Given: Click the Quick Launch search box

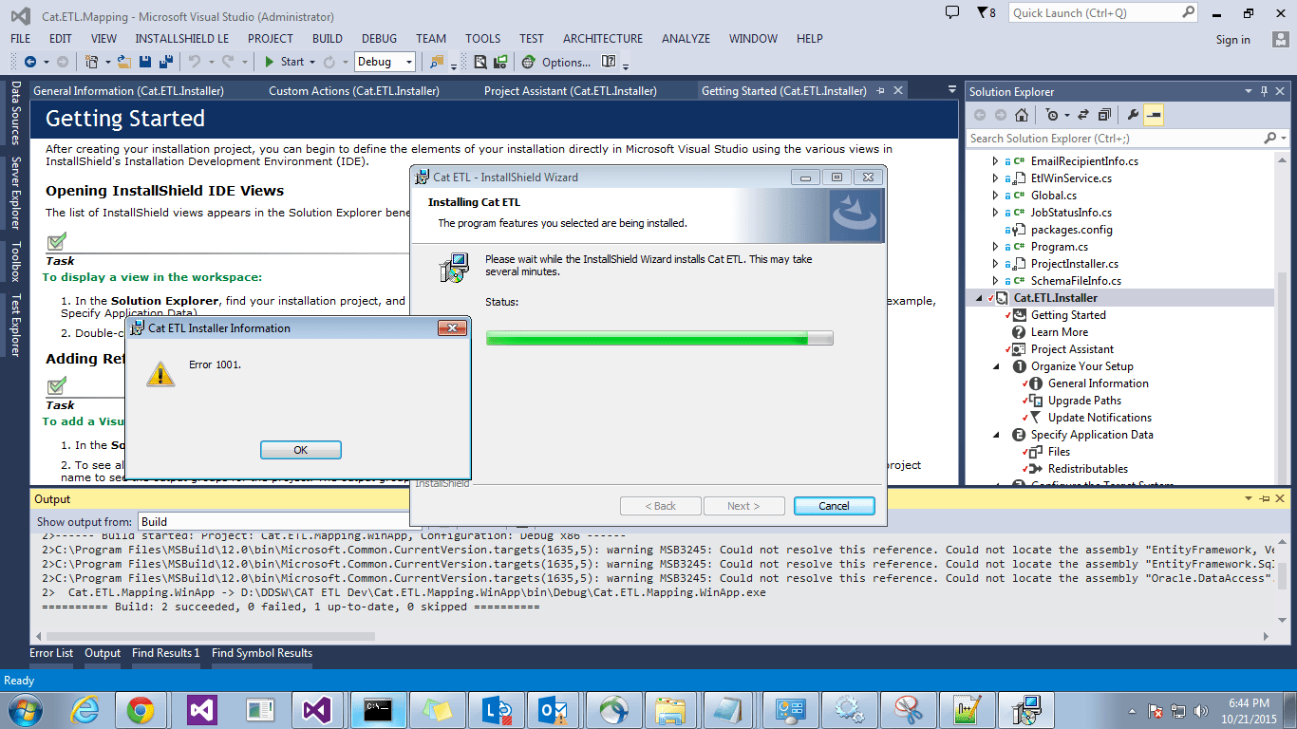Looking at the screenshot, I should pos(1103,13).
